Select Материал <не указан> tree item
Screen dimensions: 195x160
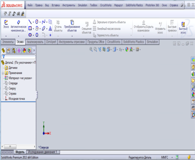click(x=18, y=78)
